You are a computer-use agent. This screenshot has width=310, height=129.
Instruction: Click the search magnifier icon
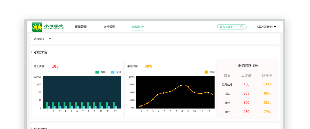pyautogui.click(x=242, y=27)
